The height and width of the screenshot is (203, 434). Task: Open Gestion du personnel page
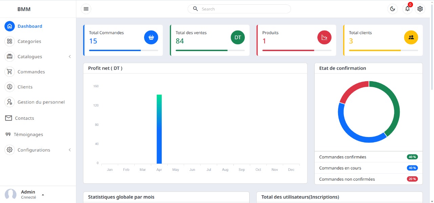point(41,102)
